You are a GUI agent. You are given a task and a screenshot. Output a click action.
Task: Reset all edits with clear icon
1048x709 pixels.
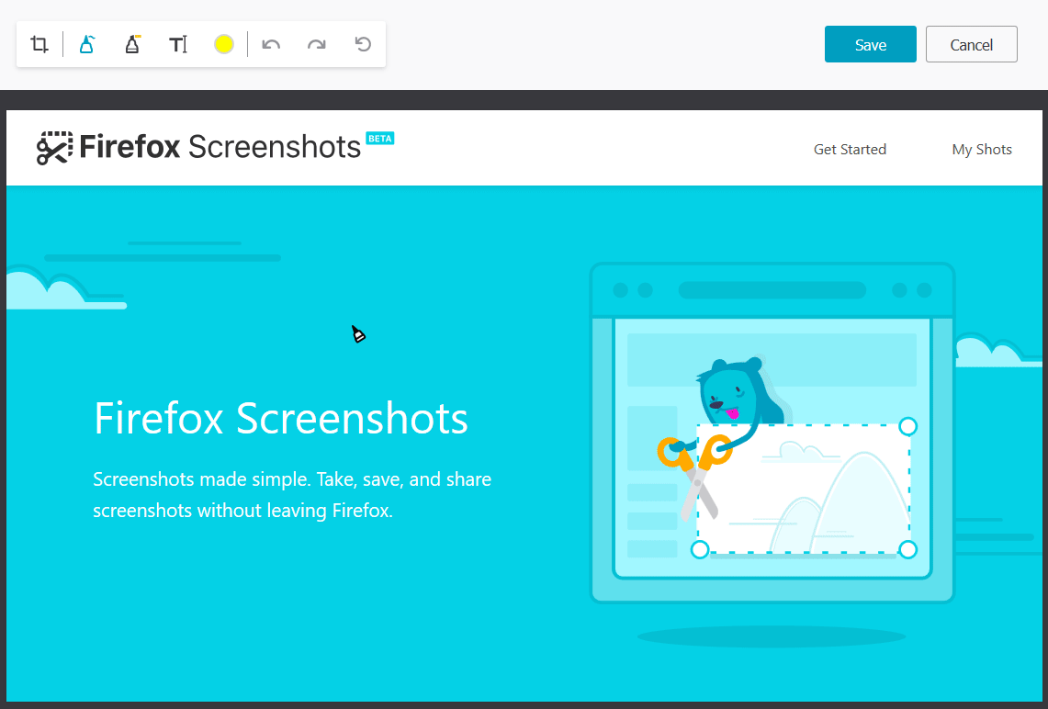(x=362, y=45)
